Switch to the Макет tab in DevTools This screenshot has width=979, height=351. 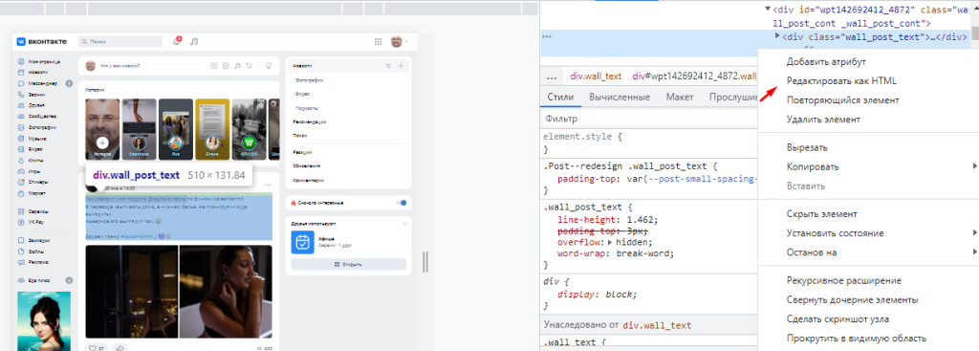point(680,98)
